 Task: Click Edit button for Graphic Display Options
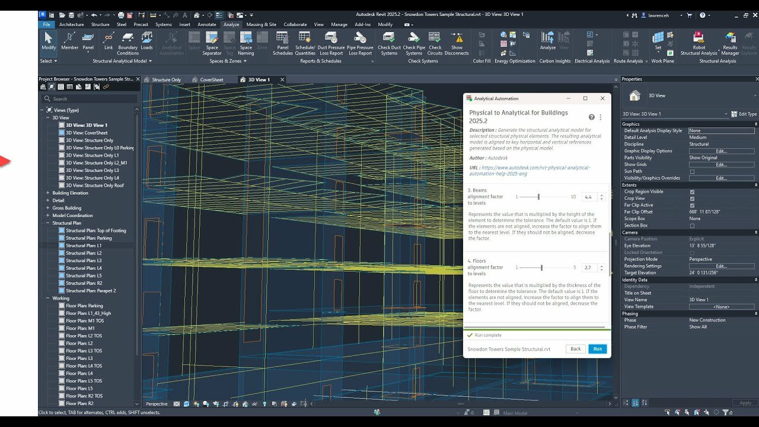[721, 151]
